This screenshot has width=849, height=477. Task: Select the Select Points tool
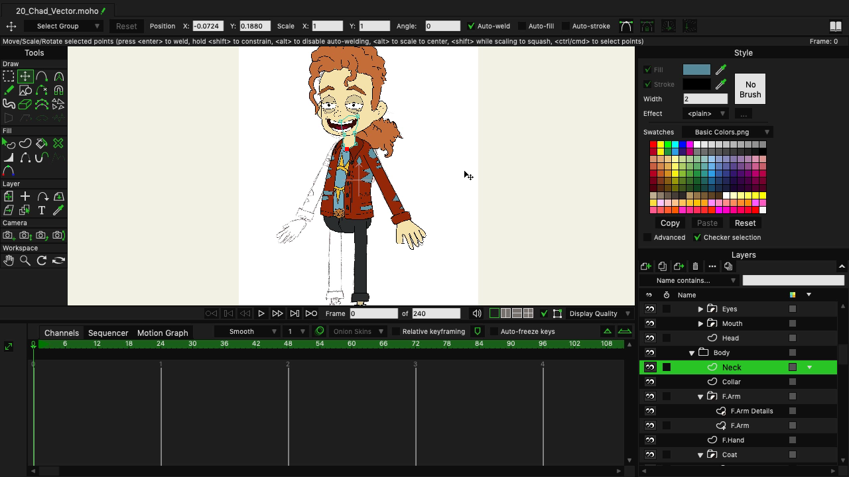(x=9, y=76)
